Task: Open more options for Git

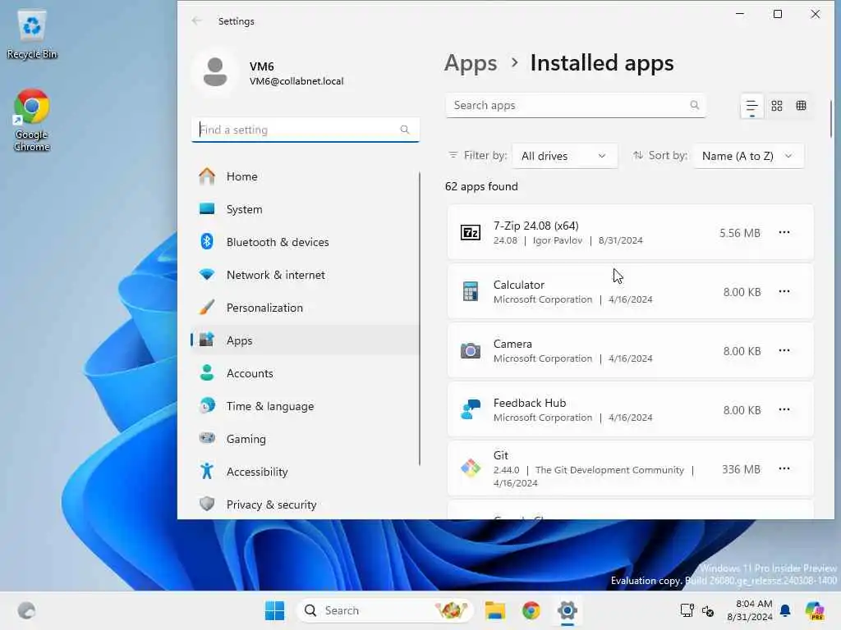Action: point(784,468)
